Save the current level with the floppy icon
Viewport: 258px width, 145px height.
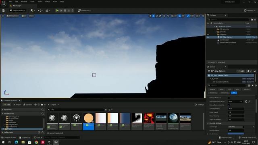pos(4,10)
